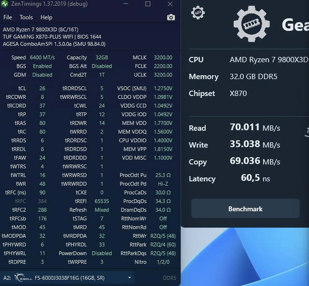Click the MEM VPP value 1.8150V
The image size is (309, 286).
pos(163,149)
